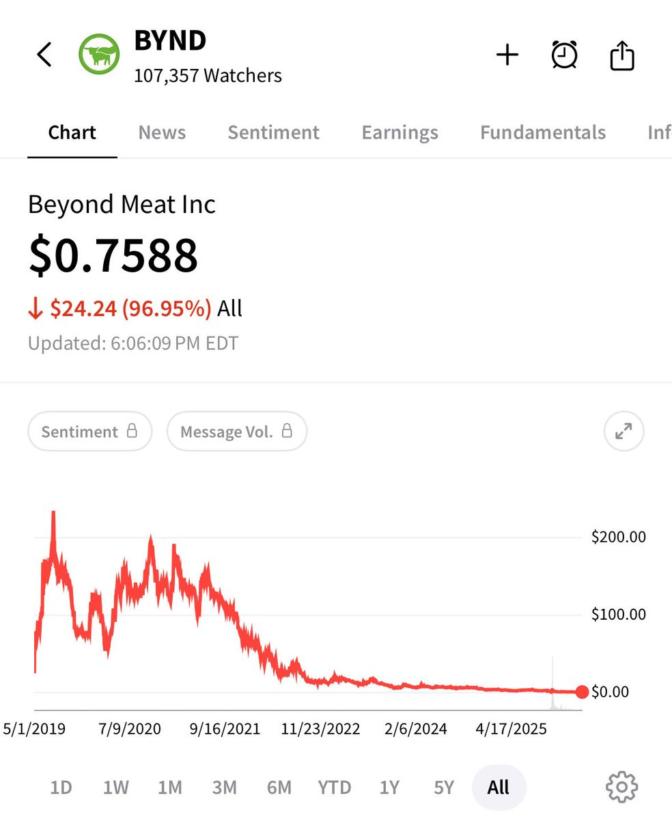
Task: Open the Fundamentals tab
Action: (x=543, y=132)
